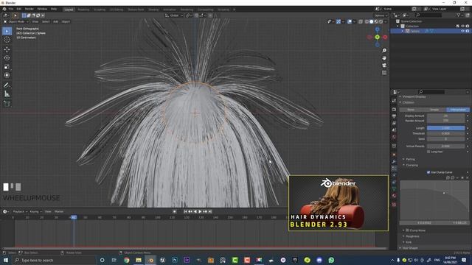Select the Simple children type button
The height and width of the screenshot is (265, 472).
pos(434,110)
